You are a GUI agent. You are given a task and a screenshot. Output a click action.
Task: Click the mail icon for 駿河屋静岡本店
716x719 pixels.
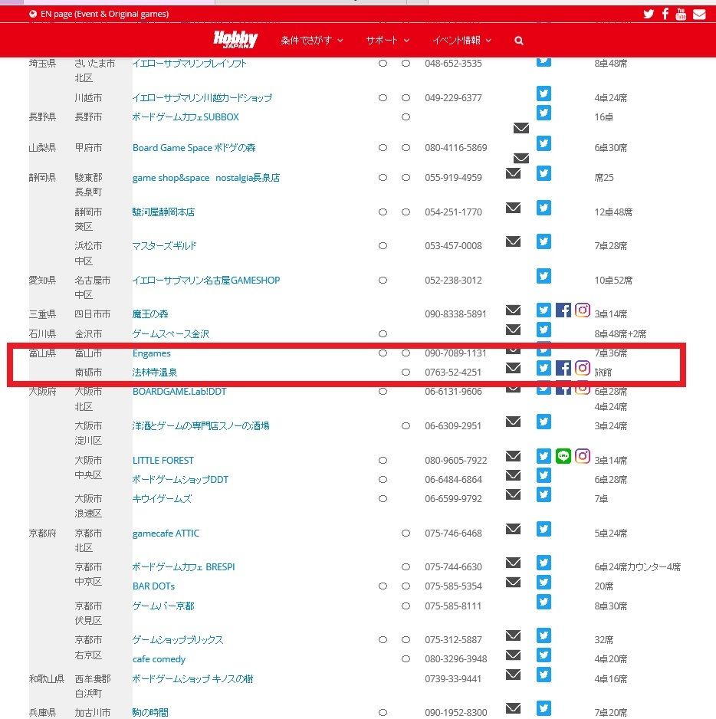click(x=514, y=207)
